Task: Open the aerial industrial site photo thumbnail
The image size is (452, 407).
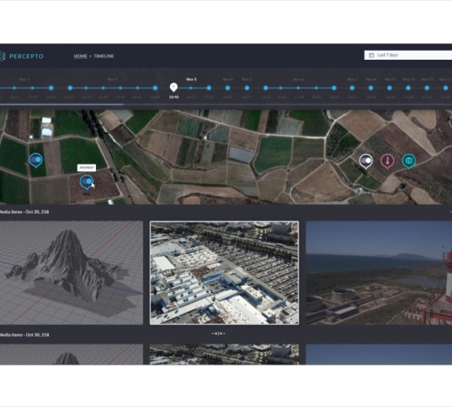Action: click(x=224, y=273)
